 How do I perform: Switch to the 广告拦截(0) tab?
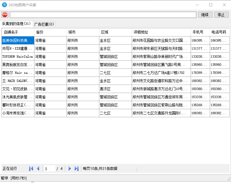(x=44, y=24)
